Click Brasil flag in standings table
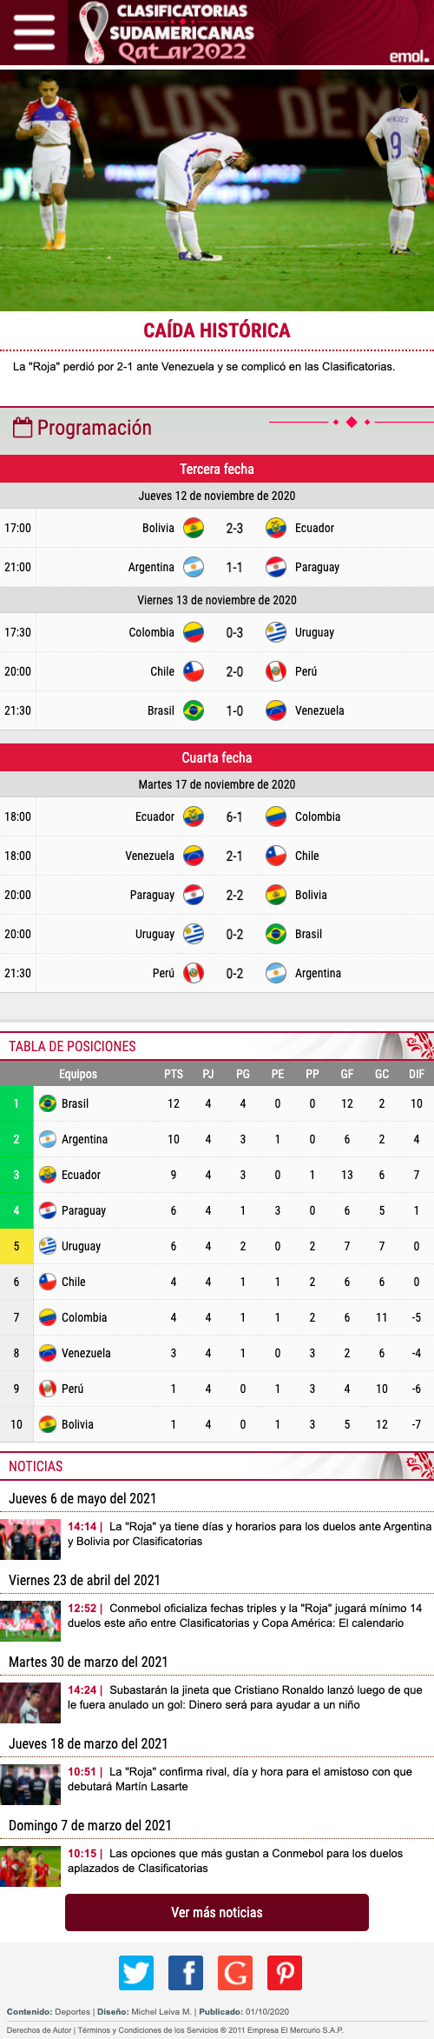The width and height of the screenshot is (434, 2039). tap(48, 1103)
